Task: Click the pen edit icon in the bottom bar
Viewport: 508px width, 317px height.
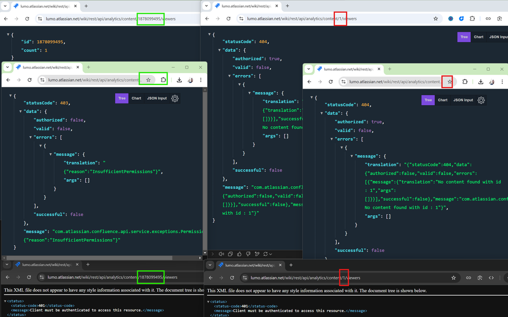Action: 258,254
